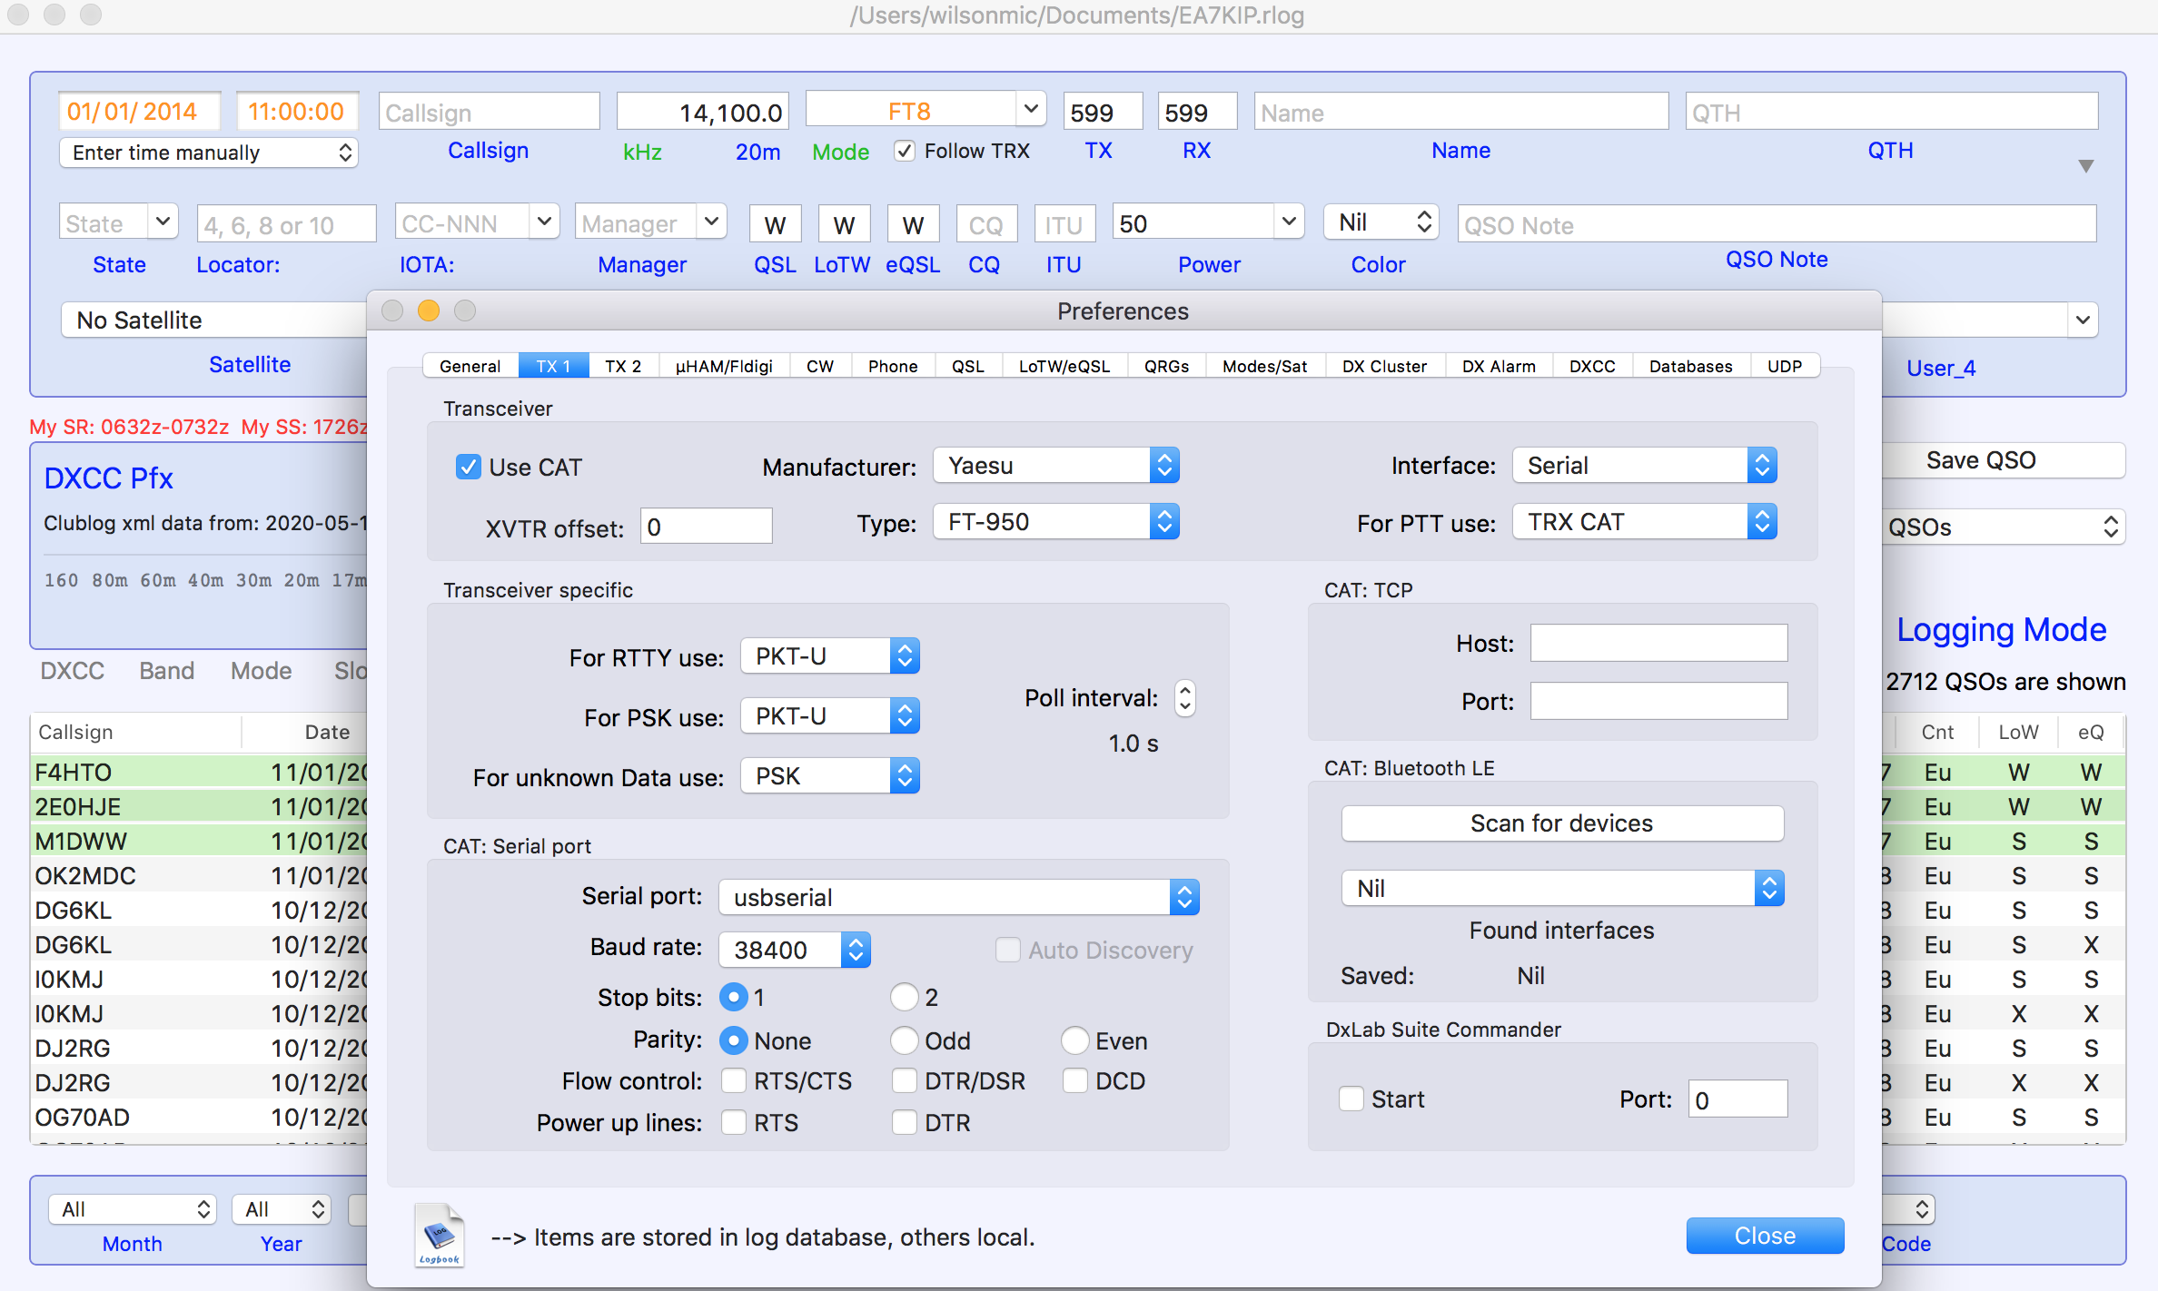Viewport: 2158px width, 1291px height.
Task: Toggle the QSL status W box
Action: click(x=775, y=224)
